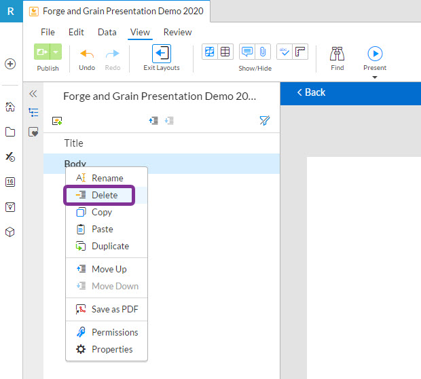
Task: Open the Review menu
Action: coord(177,32)
